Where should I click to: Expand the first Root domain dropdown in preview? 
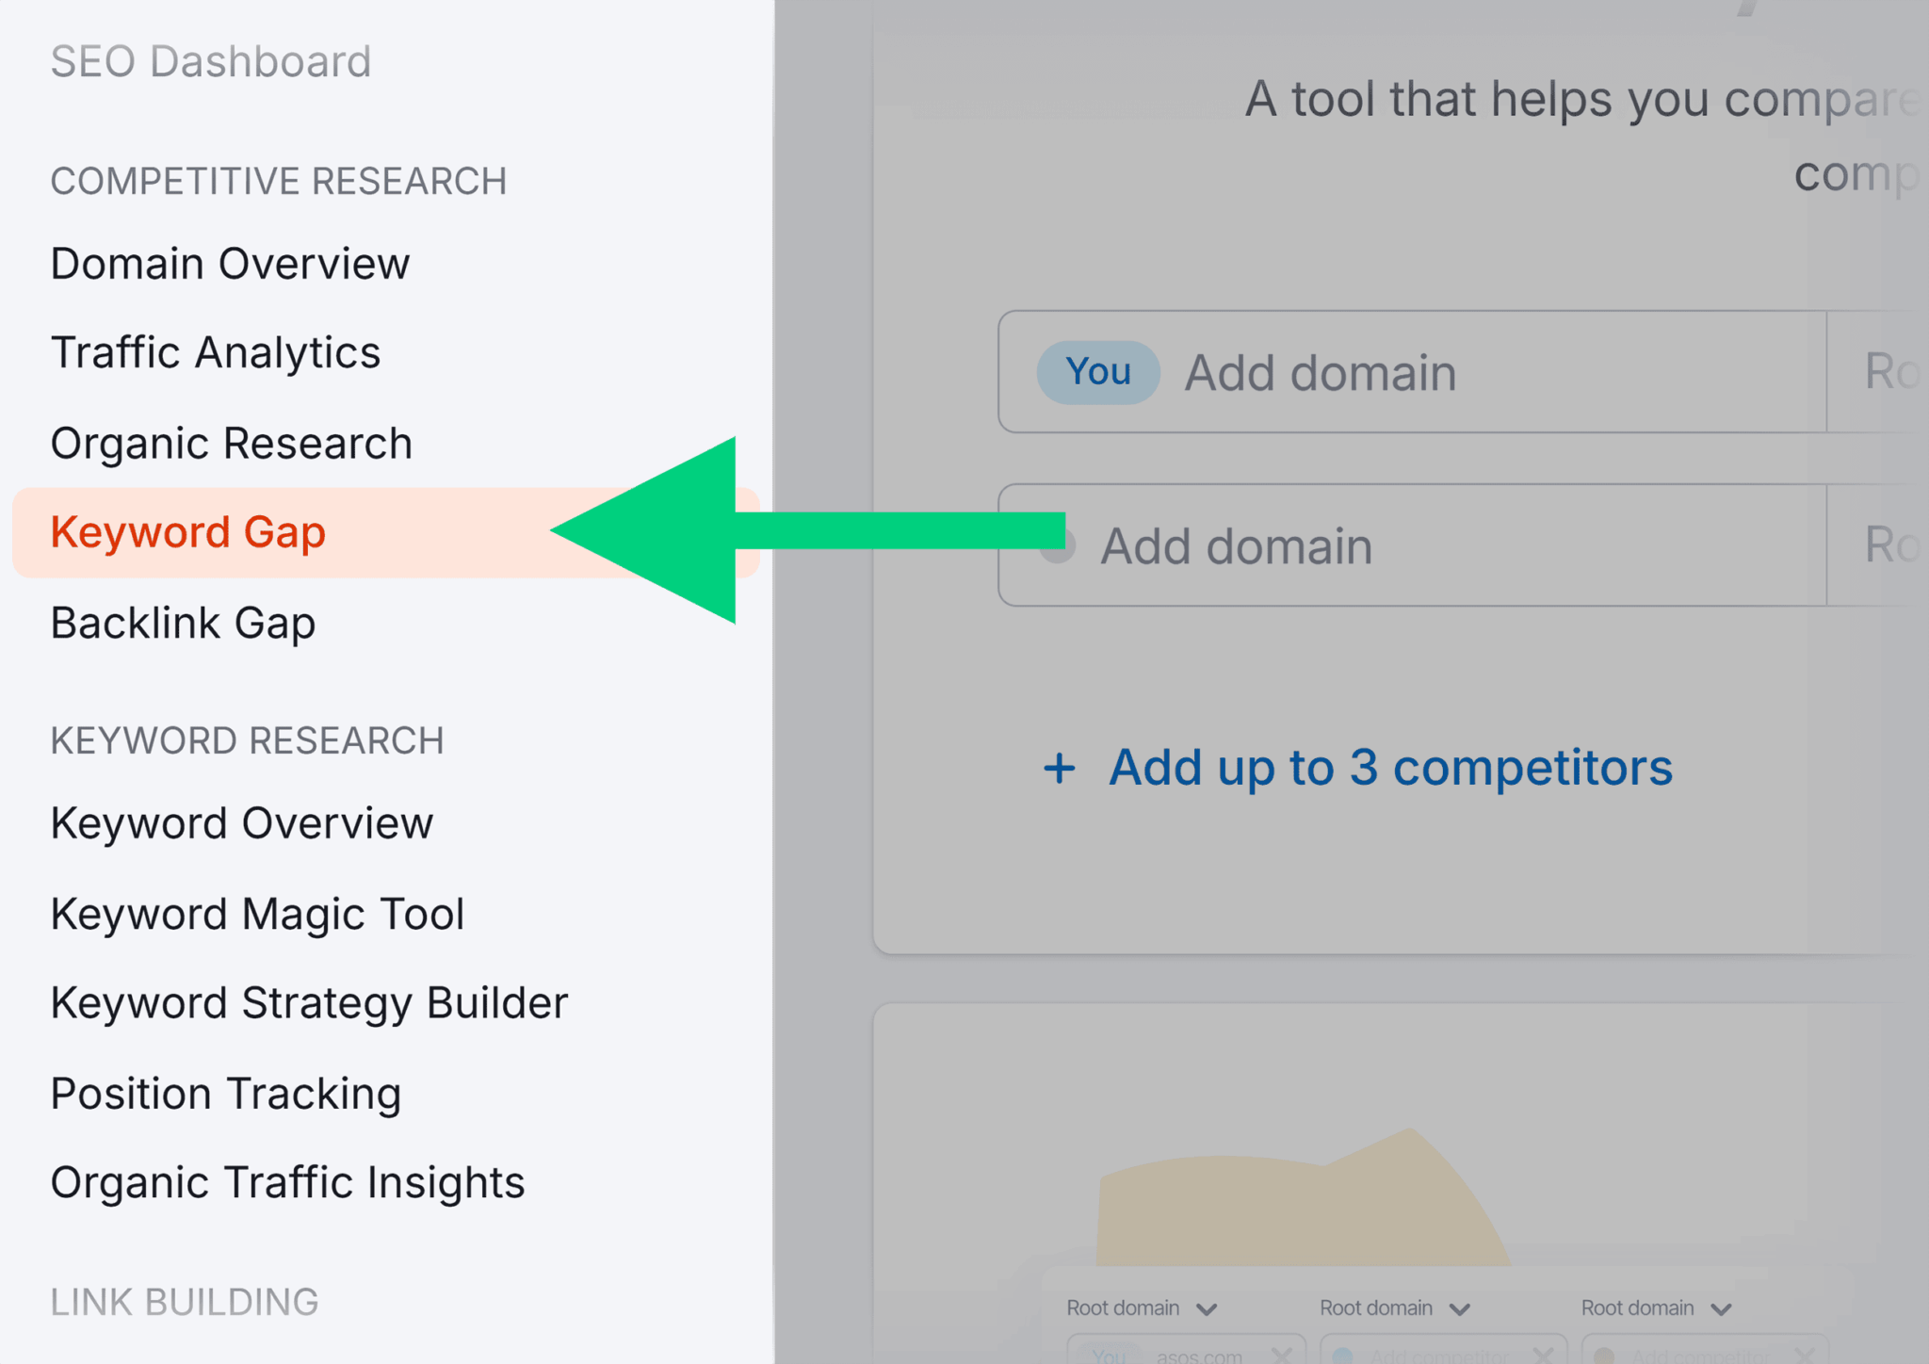1143,1308
